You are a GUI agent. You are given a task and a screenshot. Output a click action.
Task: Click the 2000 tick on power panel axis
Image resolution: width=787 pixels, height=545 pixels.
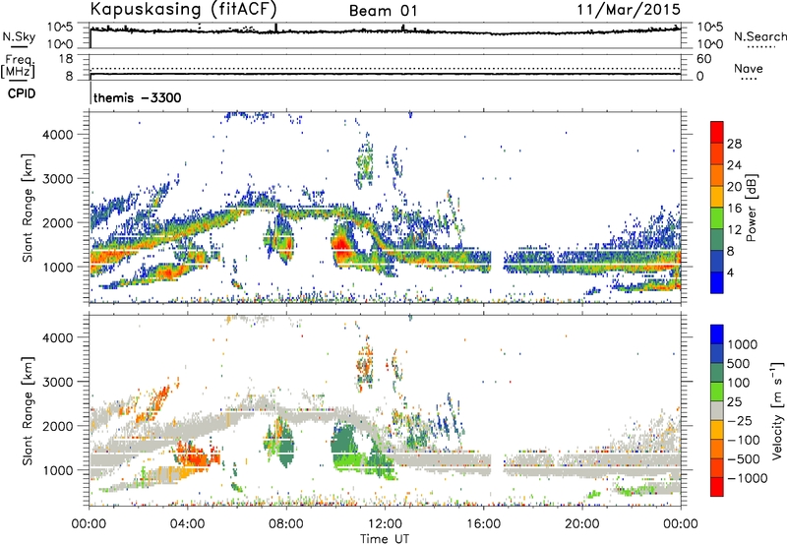point(57,222)
